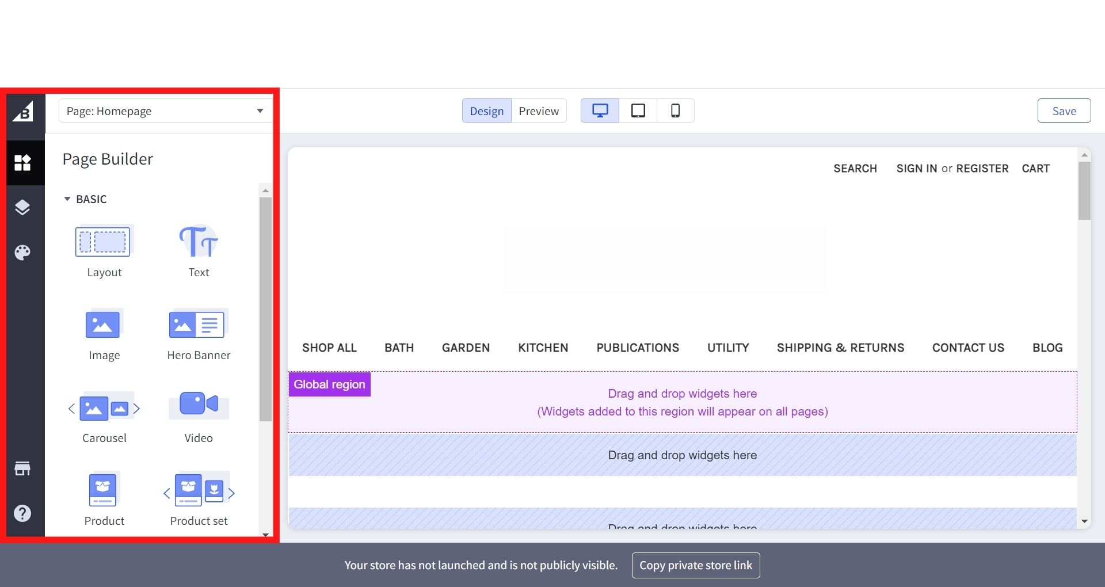Switch to Preview mode

click(539, 111)
